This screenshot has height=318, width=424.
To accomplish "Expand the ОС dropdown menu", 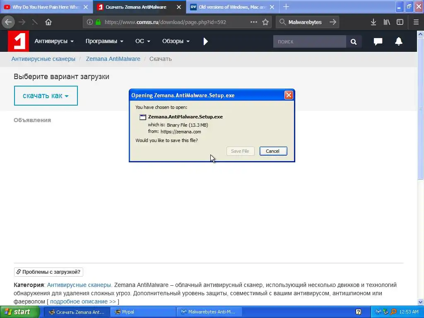I will coord(143,41).
